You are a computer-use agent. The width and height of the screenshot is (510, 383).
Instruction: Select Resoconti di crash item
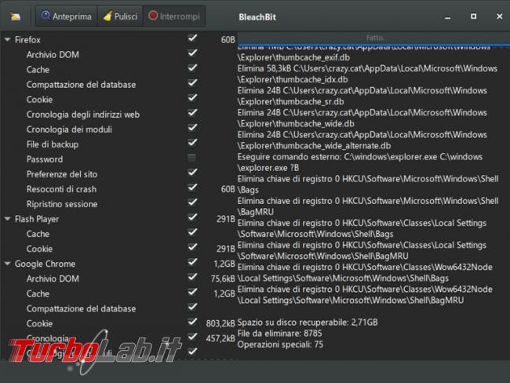tap(61, 189)
